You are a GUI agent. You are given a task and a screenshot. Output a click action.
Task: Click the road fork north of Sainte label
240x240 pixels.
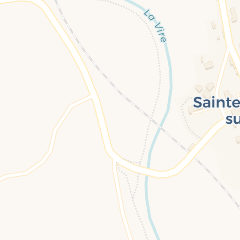click(229, 48)
